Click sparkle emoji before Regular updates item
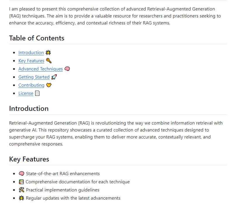Viewport: 231px width, 206px height. click(x=21, y=198)
